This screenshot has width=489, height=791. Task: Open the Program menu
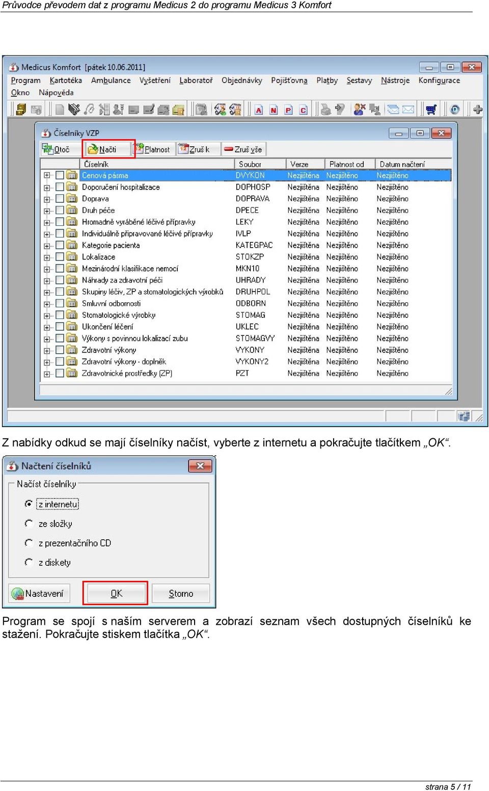[x=25, y=81]
